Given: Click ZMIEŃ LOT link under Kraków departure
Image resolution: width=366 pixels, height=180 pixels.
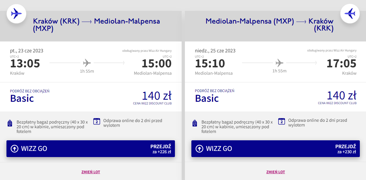Looking at the screenshot, I should coord(91,172).
